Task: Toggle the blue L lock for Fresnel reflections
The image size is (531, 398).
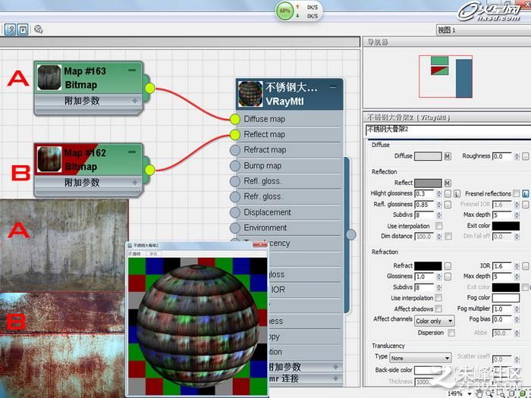Action: click(525, 194)
